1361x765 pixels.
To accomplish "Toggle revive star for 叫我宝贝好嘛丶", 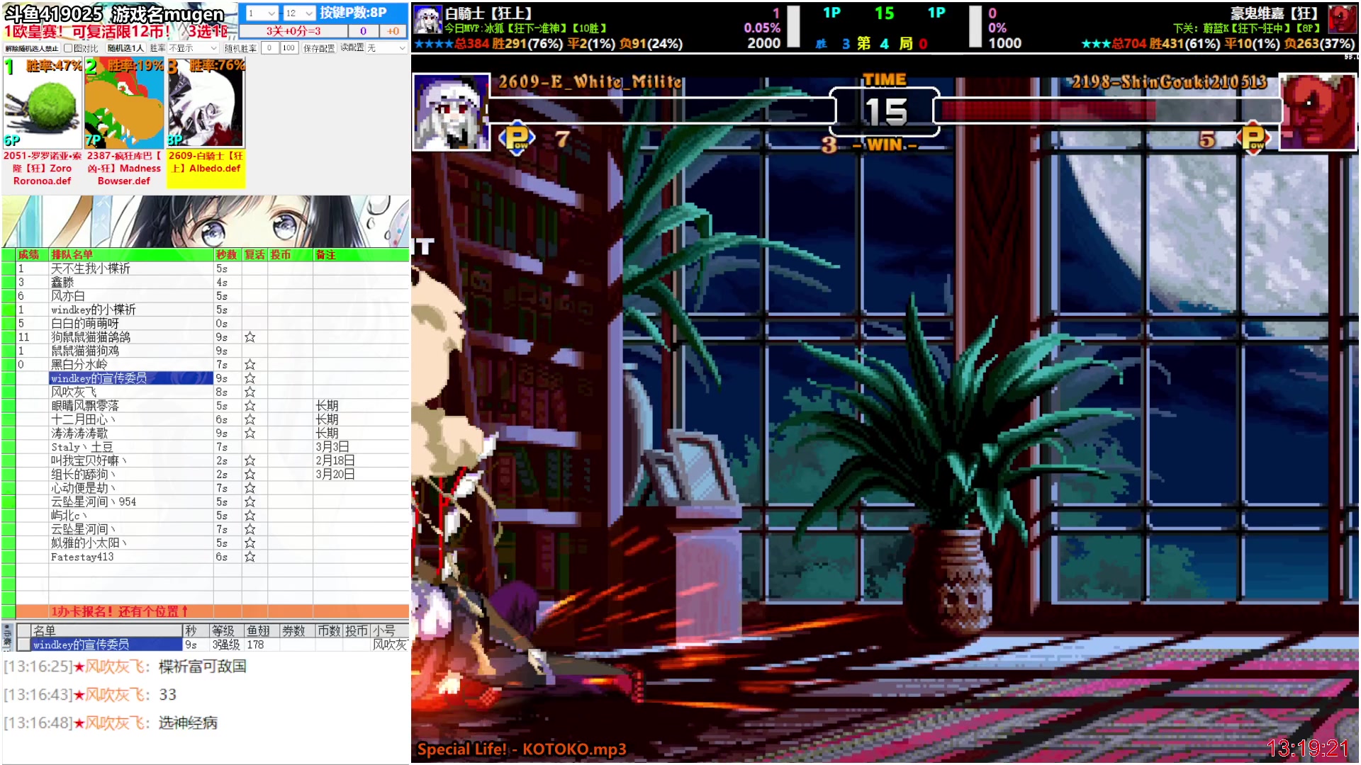I will pos(250,460).
